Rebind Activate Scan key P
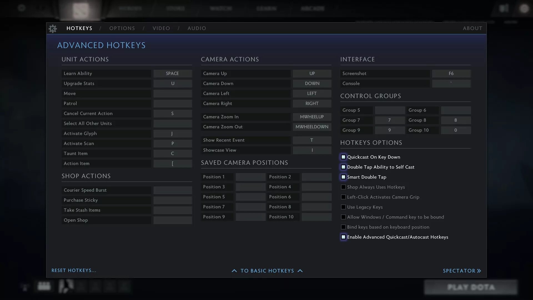The width and height of the screenshot is (533, 300). pyautogui.click(x=173, y=144)
